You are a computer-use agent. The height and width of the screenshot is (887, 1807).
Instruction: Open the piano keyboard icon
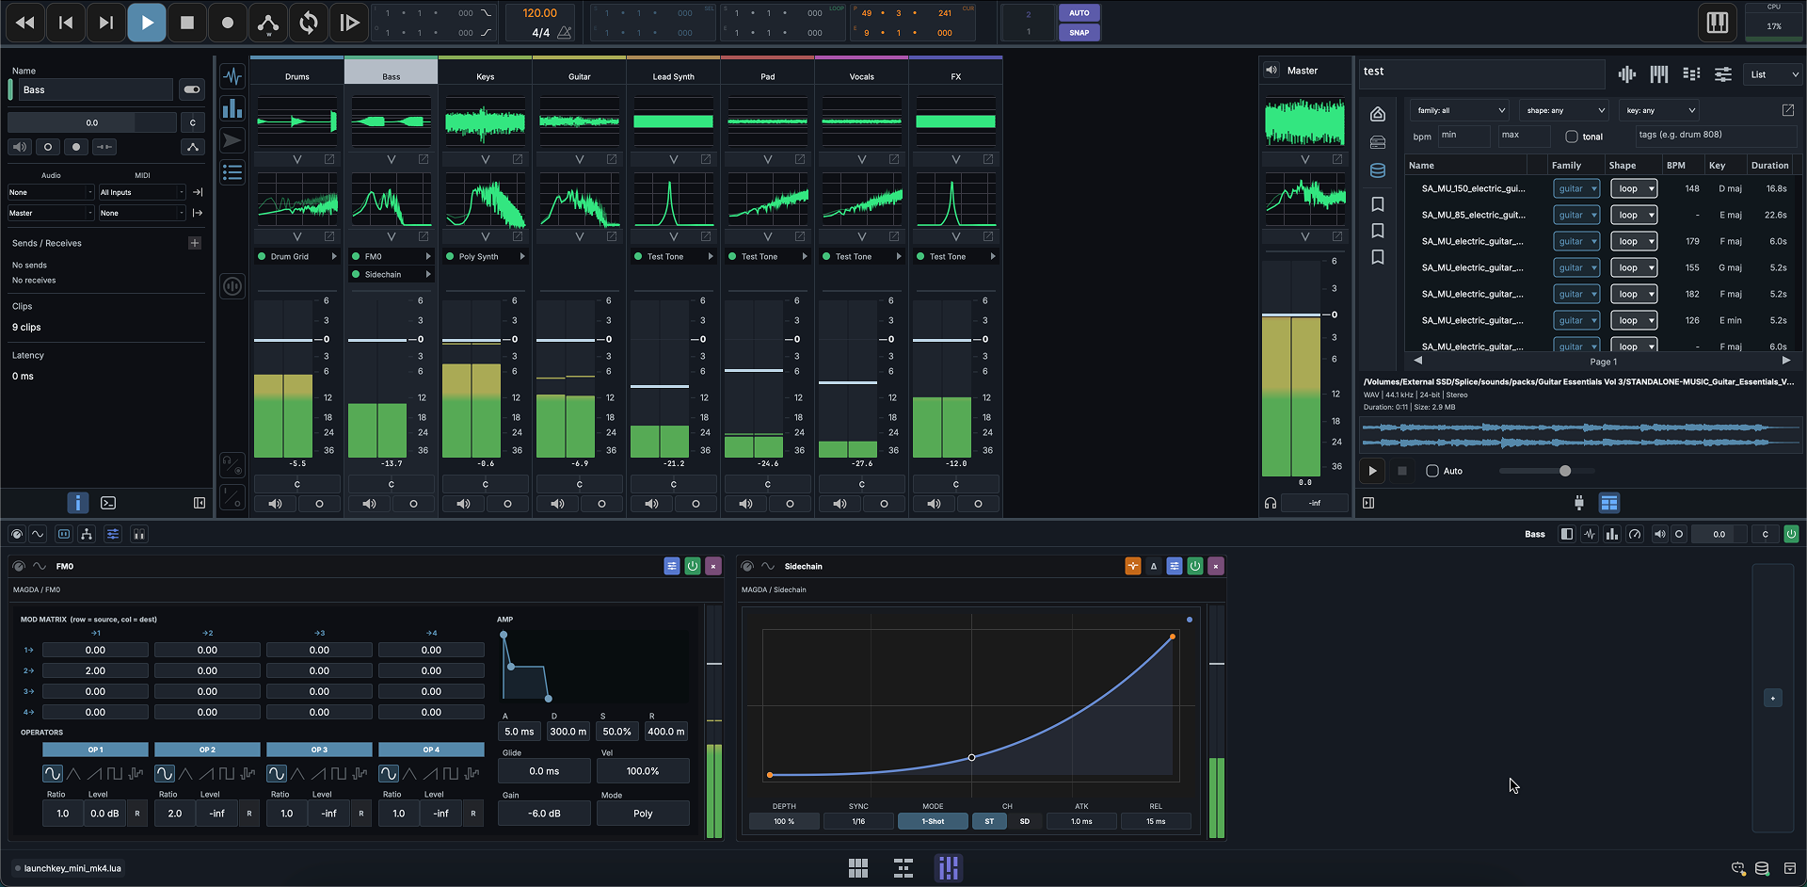pos(1718,23)
